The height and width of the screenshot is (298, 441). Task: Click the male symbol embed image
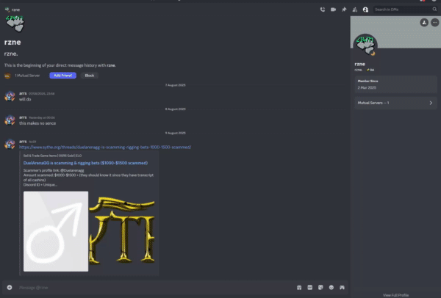(x=56, y=231)
